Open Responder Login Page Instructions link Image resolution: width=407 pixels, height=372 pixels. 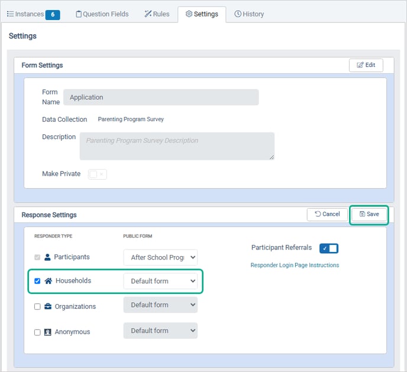coord(295,265)
